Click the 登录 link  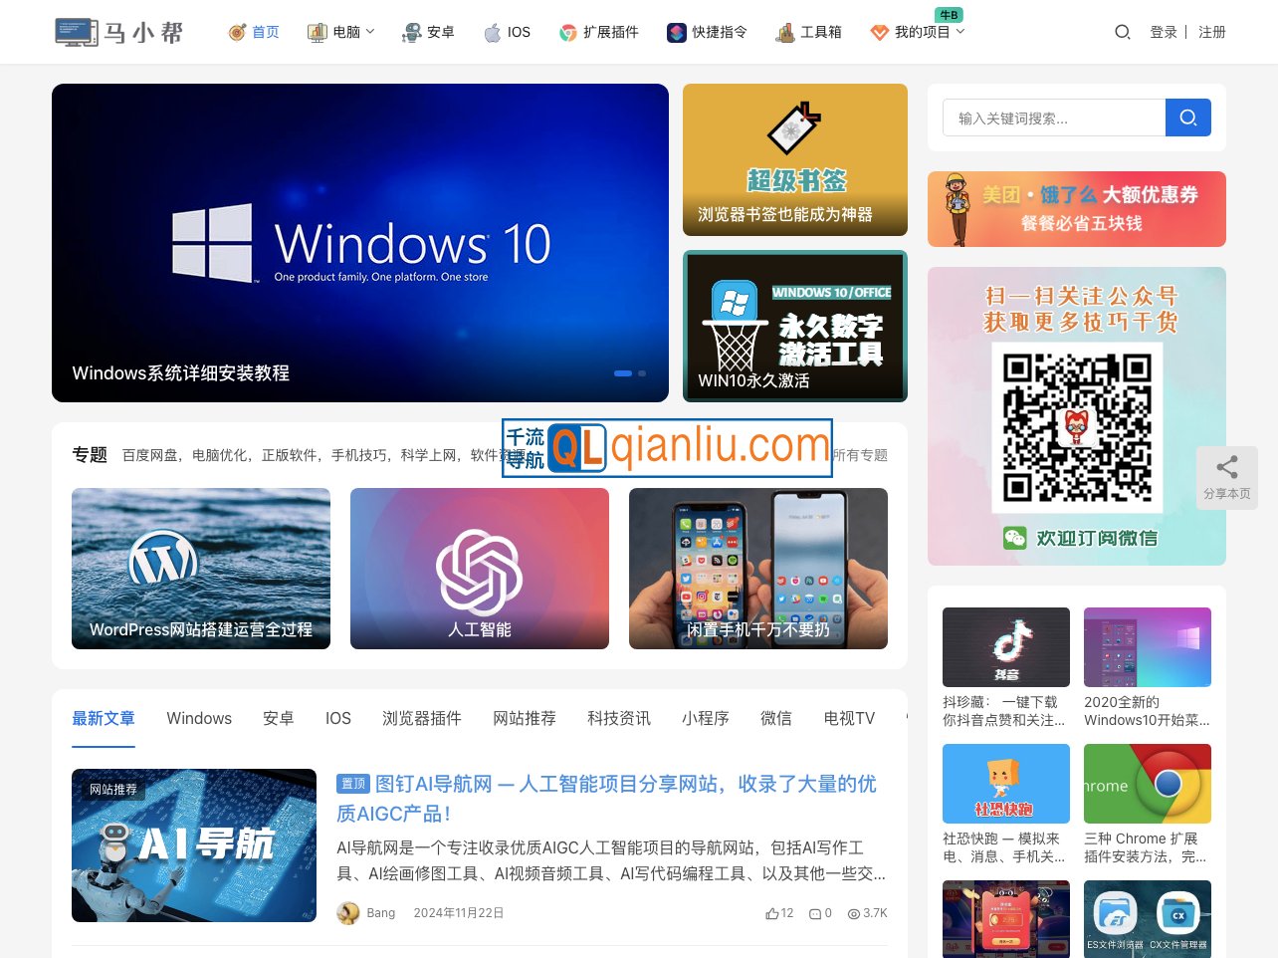pos(1163,32)
